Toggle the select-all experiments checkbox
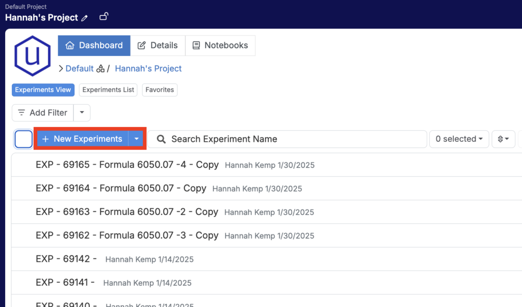This screenshot has height=307, width=522. [x=23, y=139]
